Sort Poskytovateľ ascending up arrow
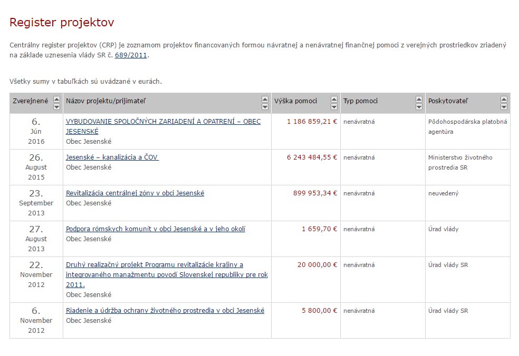Screen dimensions: 519x356 click(504, 99)
